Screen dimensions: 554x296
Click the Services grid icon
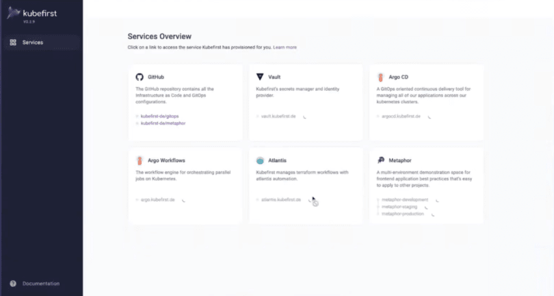point(13,42)
